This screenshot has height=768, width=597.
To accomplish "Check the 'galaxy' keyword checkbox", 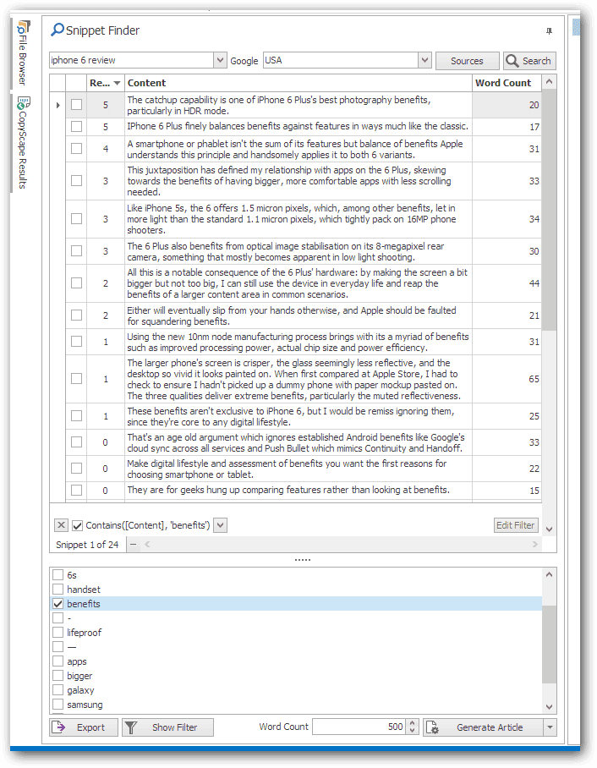I will 58,690.
